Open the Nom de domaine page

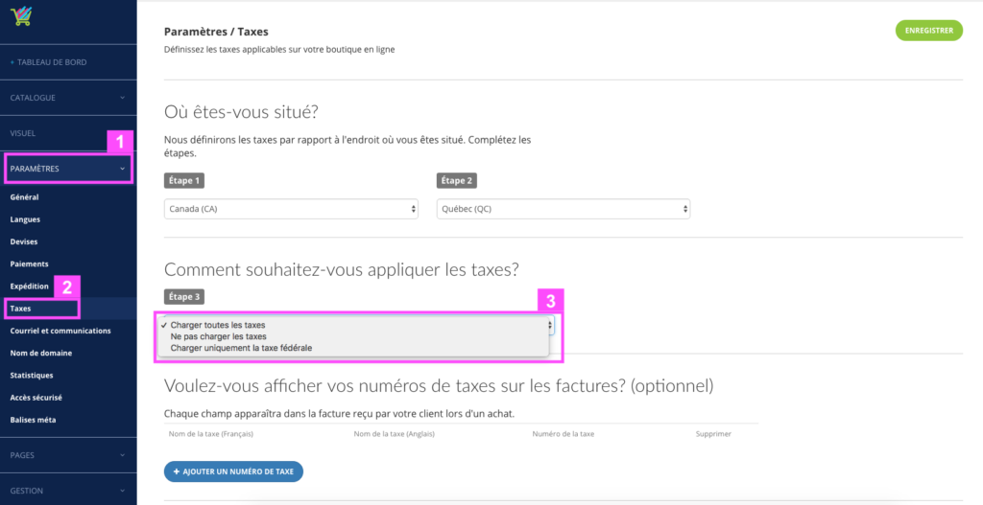(40, 353)
